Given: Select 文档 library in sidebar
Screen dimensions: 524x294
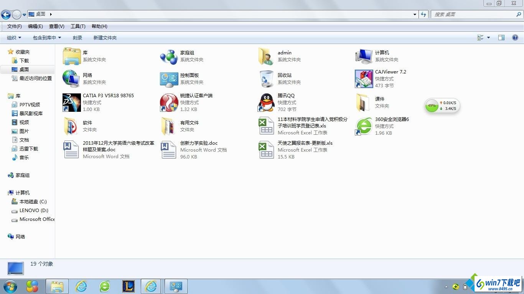Looking at the screenshot, I should 24,140.
